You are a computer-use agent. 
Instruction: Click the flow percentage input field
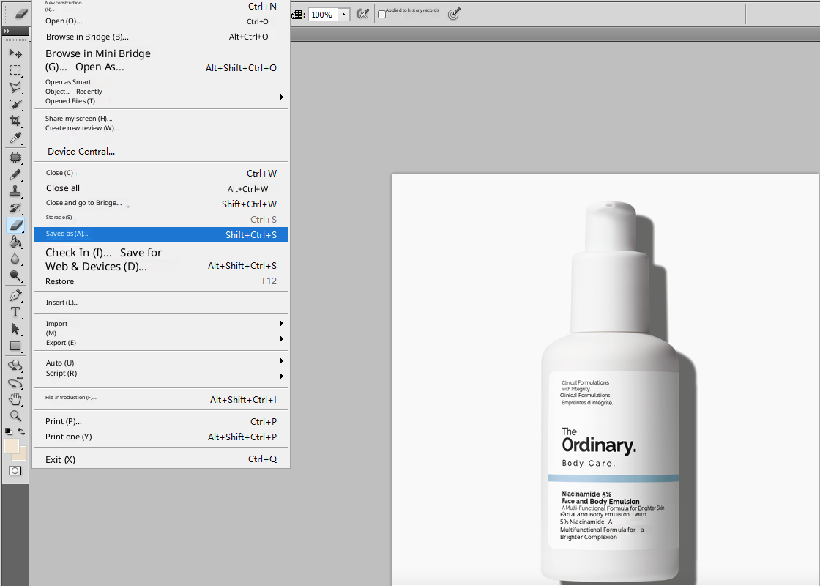click(322, 14)
